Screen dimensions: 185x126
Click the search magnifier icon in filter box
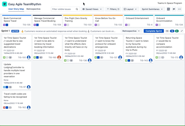(77, 9)
